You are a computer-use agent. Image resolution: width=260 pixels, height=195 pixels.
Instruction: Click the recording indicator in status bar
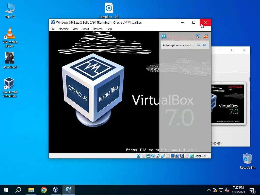[x=177, y=156]
